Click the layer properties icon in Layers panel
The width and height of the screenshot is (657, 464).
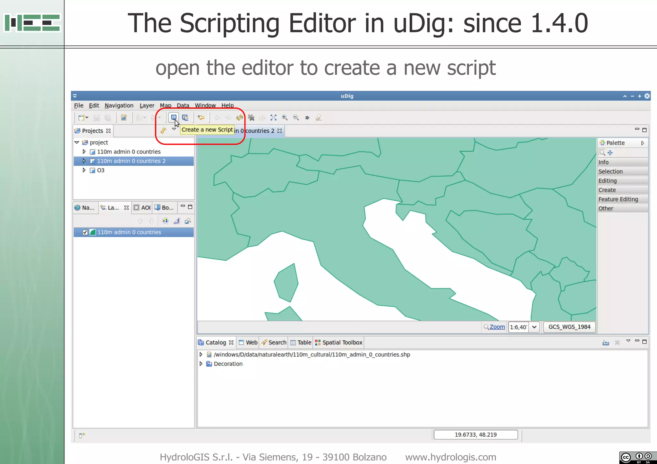pyautogui.click(x=188, y=221)
